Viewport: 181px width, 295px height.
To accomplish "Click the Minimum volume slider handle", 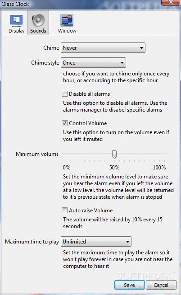I will pos(114,154).
